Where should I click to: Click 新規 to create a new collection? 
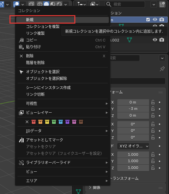pos(63,20)
